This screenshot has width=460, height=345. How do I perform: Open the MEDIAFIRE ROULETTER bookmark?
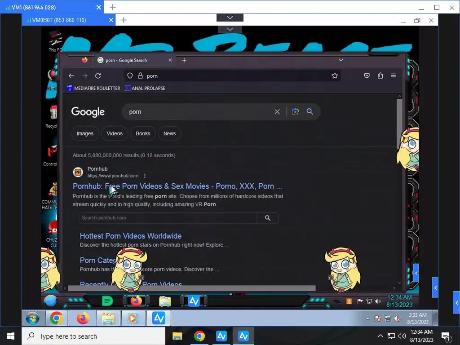click(x=93, y=88)
